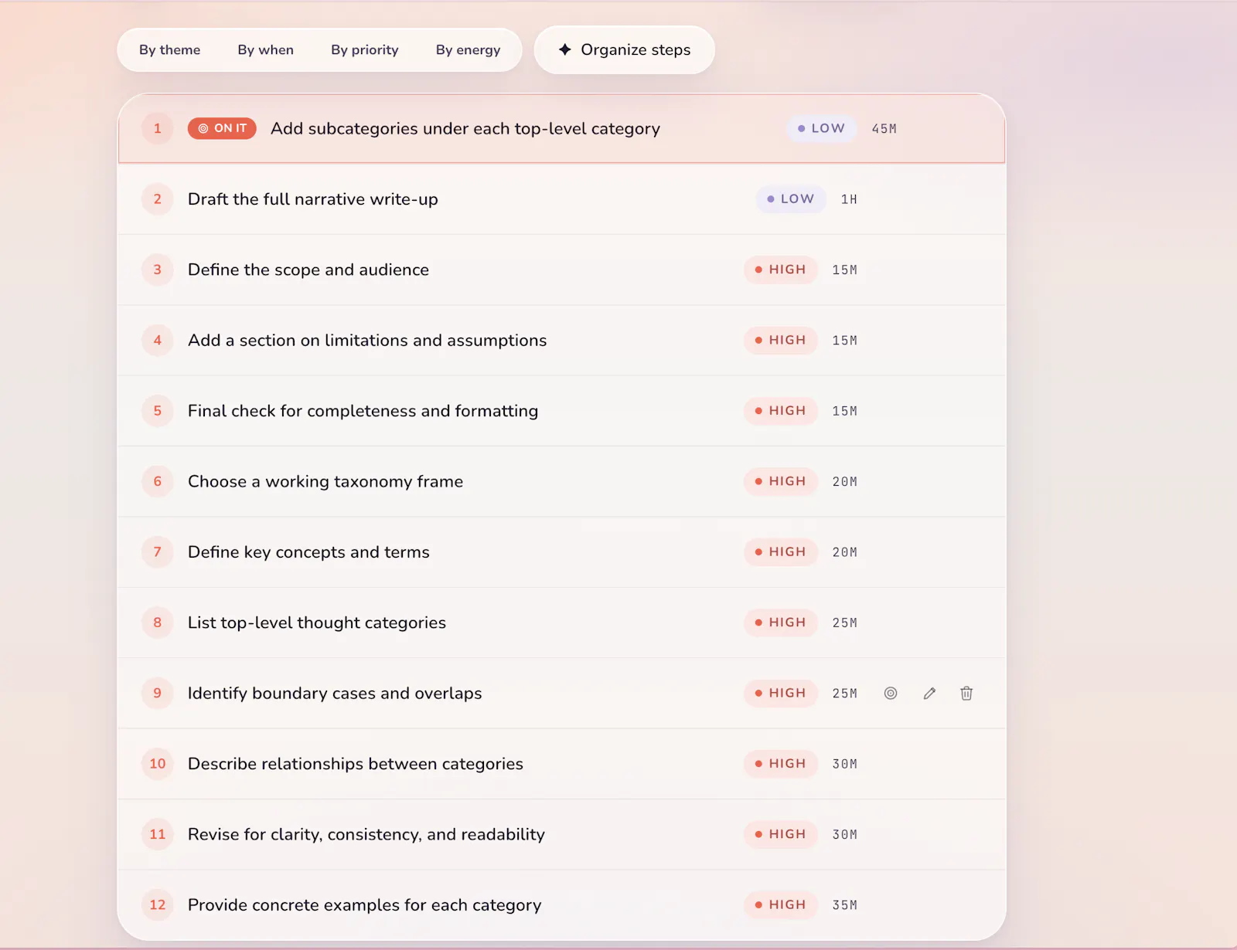Click the LOW energy pill on Add subcategories step
Viewport: 1237px width, 950px height.
(822, 128)
